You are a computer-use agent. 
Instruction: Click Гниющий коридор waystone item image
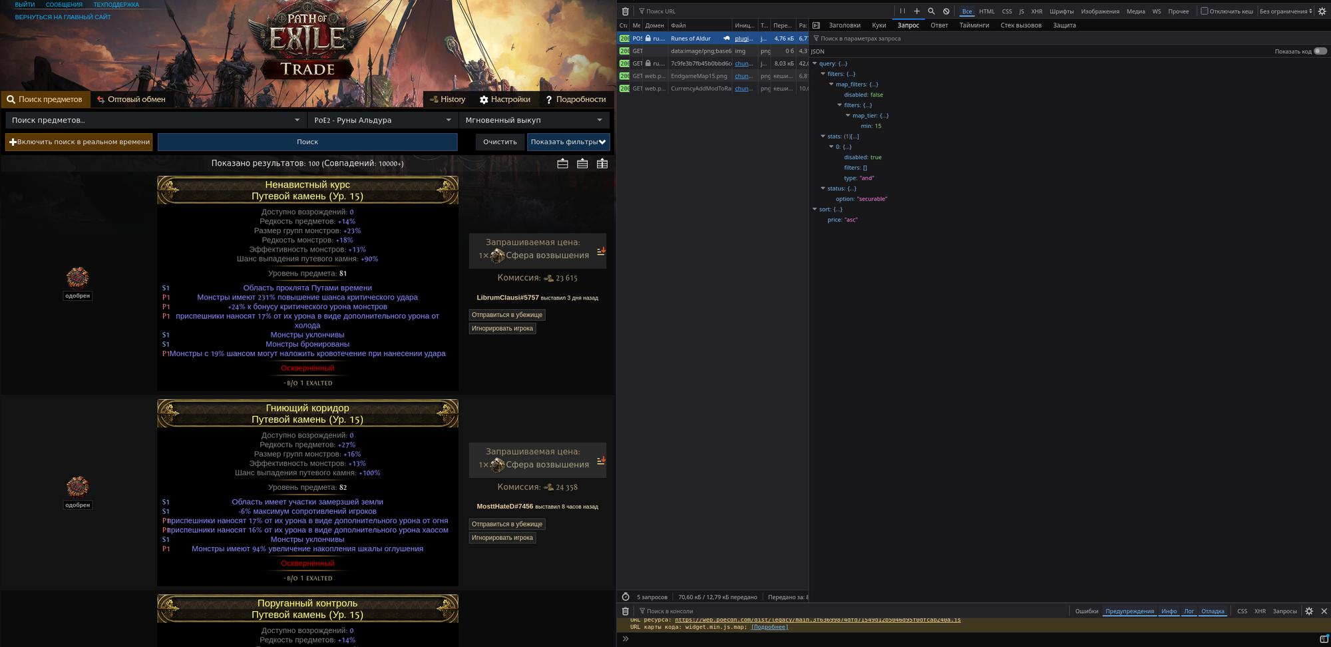pos(78,487)
